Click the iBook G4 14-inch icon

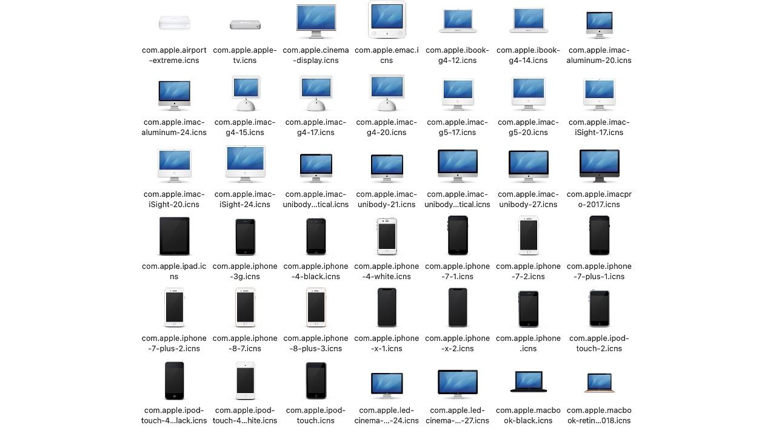pos(529,20)
